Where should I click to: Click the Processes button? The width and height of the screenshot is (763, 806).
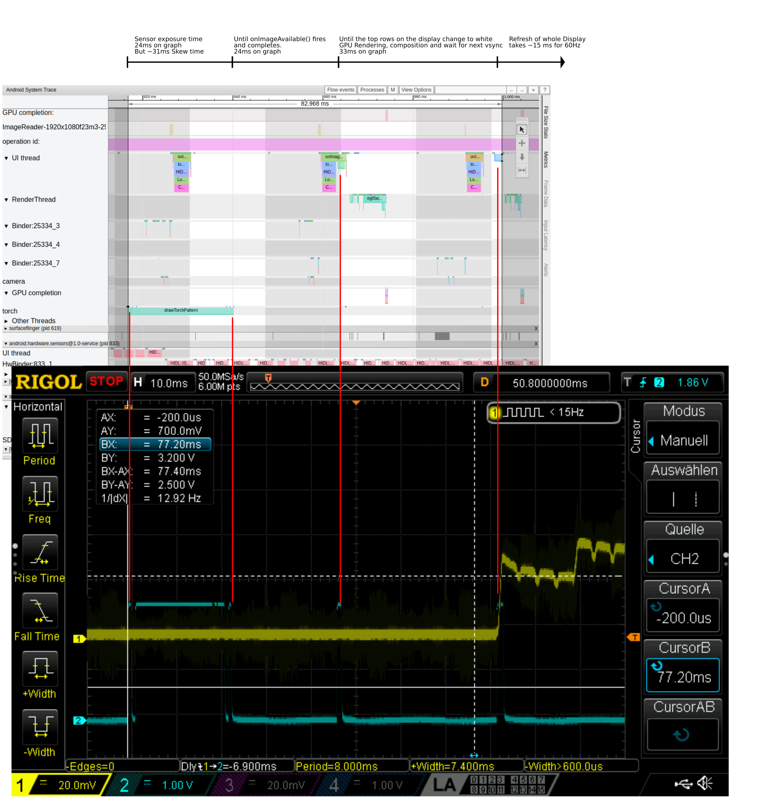tap(372, 90)
